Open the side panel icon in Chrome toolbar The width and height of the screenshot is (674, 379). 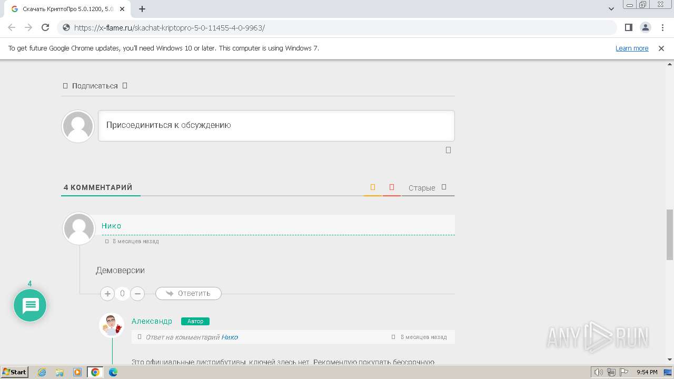click(628, 27)
